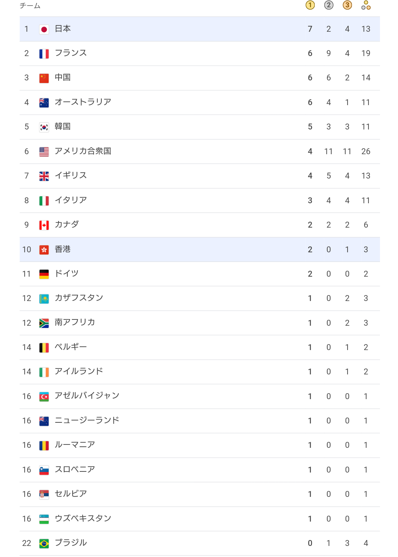
Task: Click the チーム column header
Action: tap(30, 6)
